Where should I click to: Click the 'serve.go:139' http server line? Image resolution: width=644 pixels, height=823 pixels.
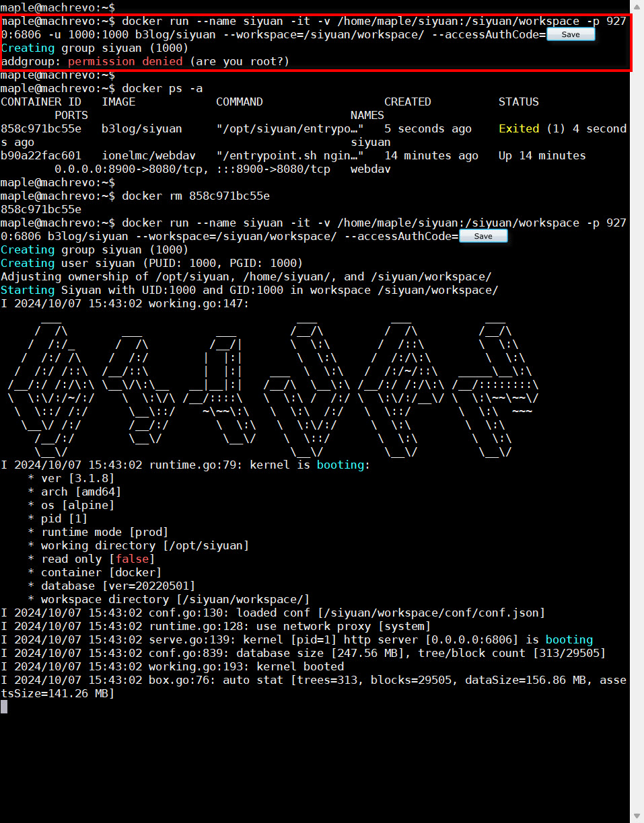pyautogui.click(x=297, y=639)
